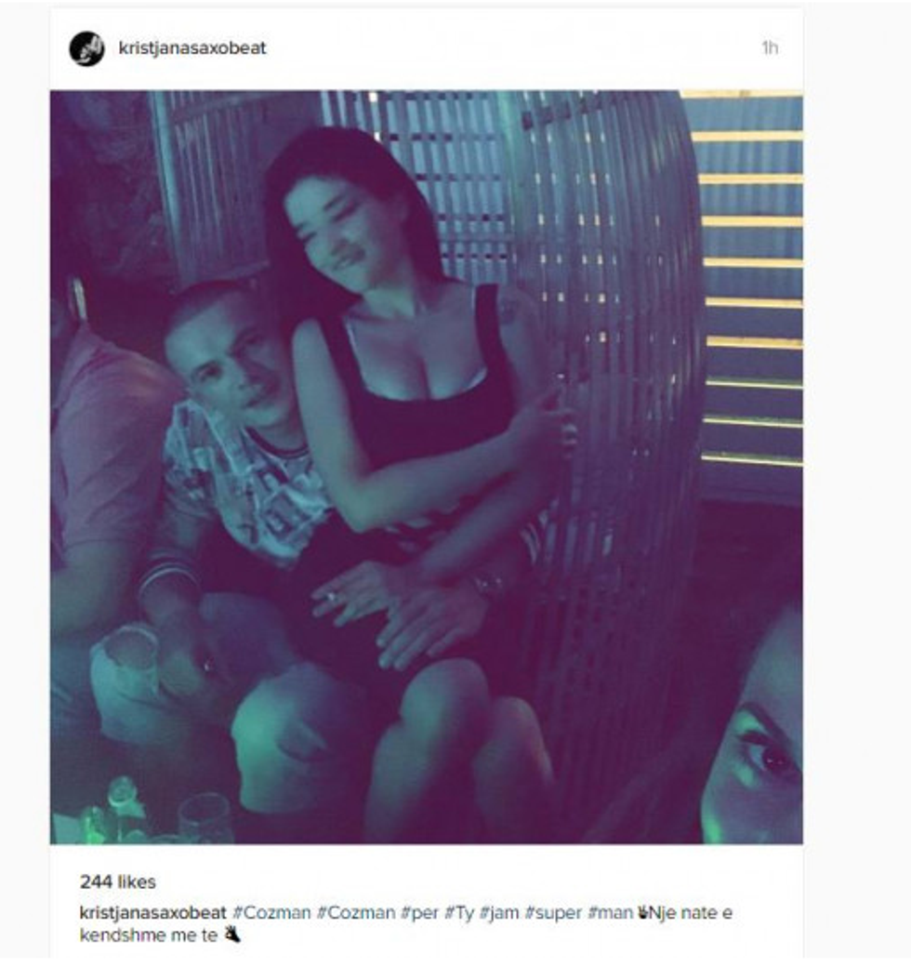Click the emoji ending the caption
Image resolution: width=911 pixels, height=966 pixels.
(232, 935)
